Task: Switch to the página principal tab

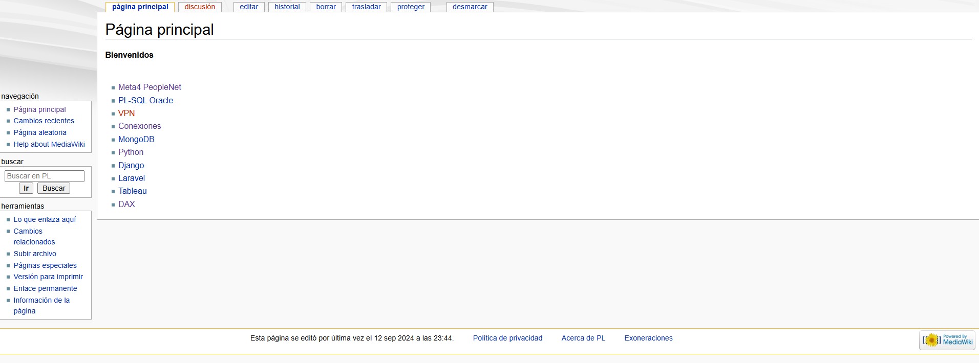Action: pyautogui.click(x=140, y=7)
